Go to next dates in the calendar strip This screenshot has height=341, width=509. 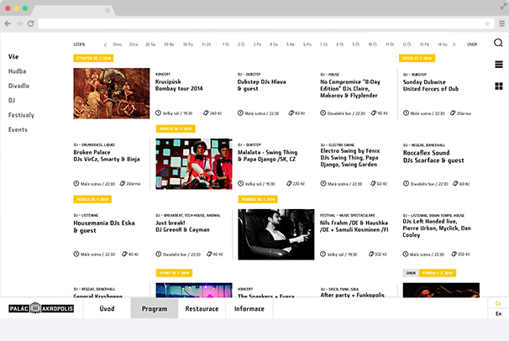pos(454,44)
